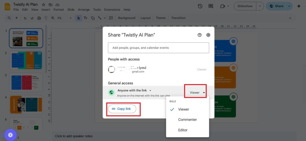The image size is (306, 141).
Task: Click the Gemini sparkle icon
Action: tap(299, 6)
